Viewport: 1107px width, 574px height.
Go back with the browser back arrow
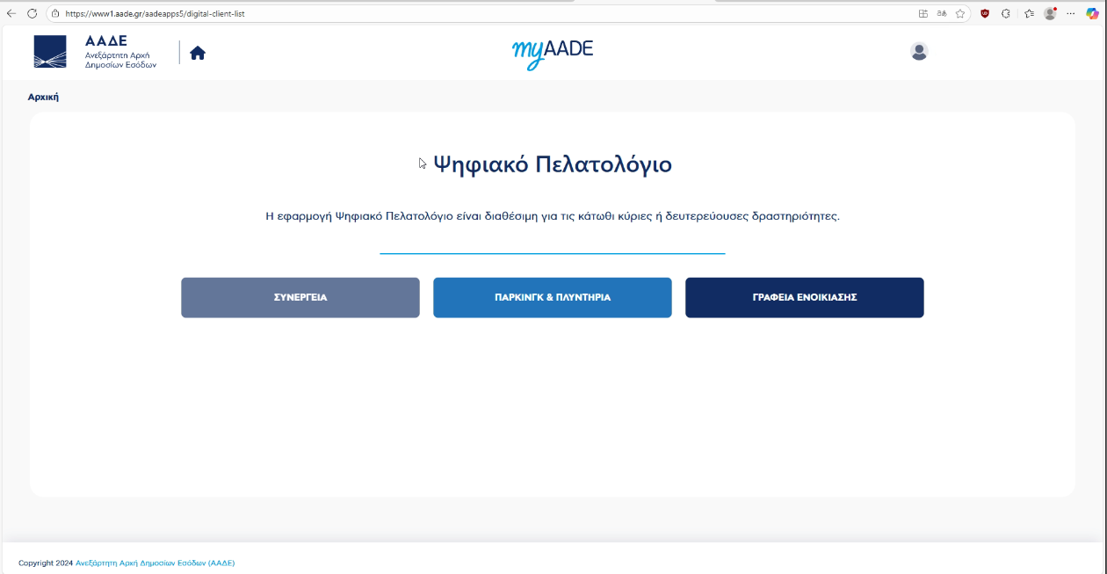coord(11,13)
